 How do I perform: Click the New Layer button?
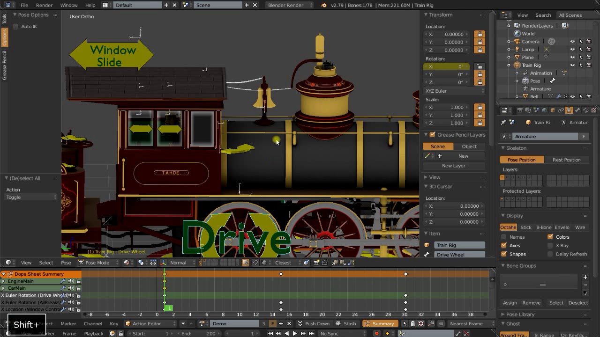tap(453, 166)
